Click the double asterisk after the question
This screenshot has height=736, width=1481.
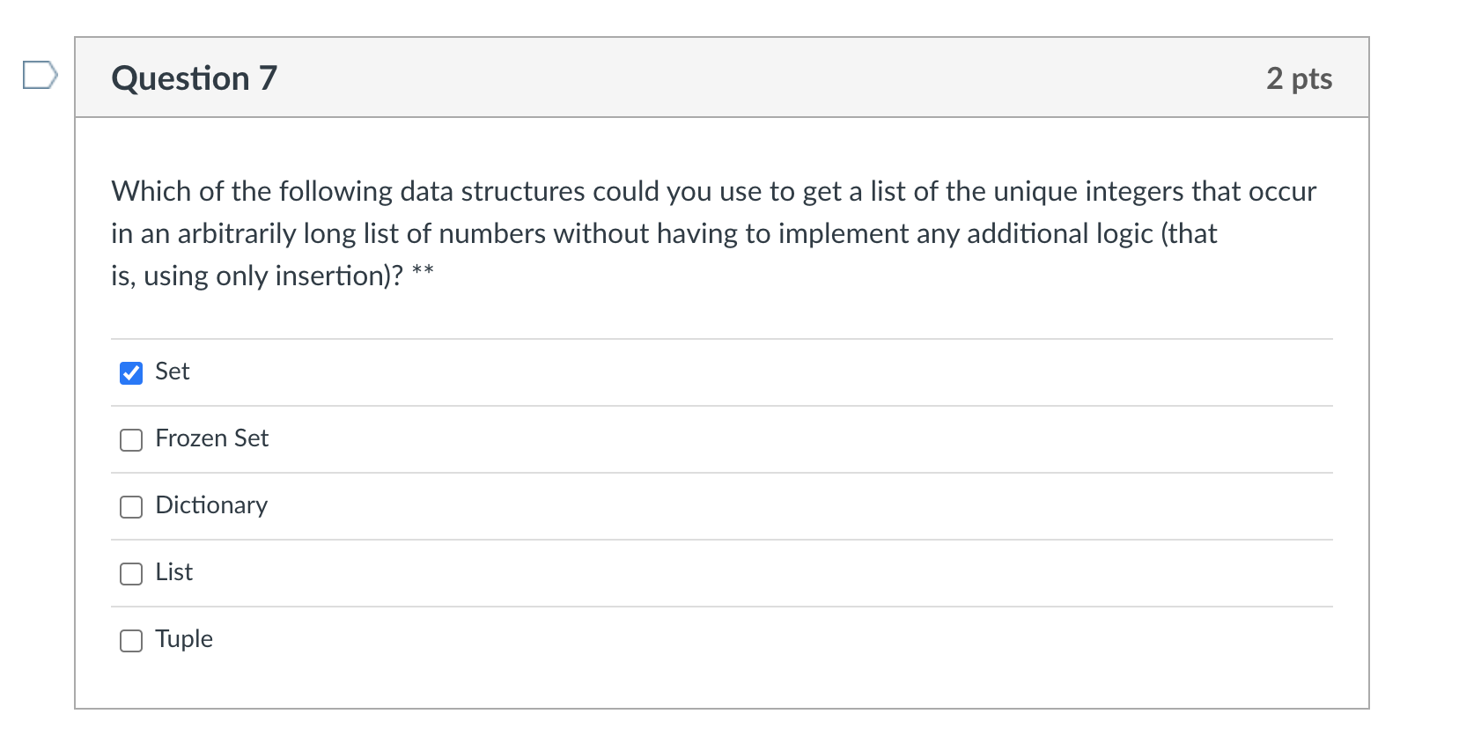(x=423, y=269)
